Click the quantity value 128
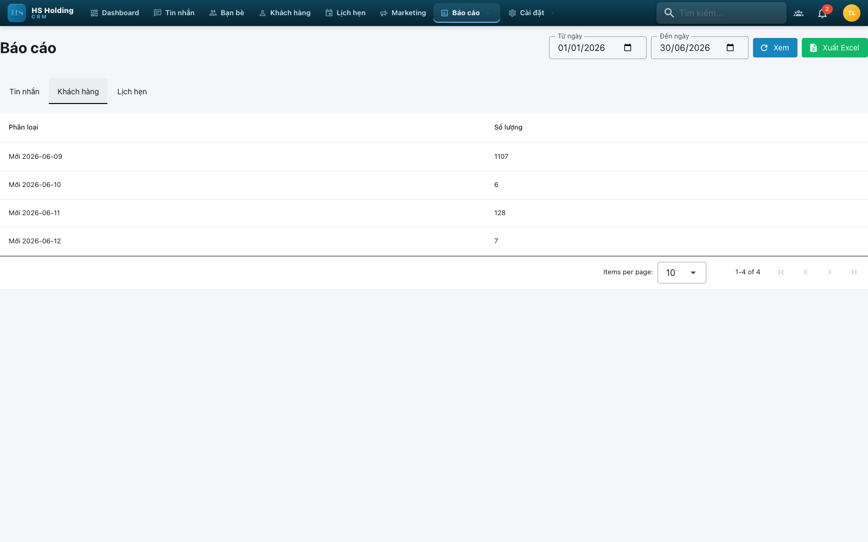The height and width of the screenshot is (542, 868). (x=500, y=213)
